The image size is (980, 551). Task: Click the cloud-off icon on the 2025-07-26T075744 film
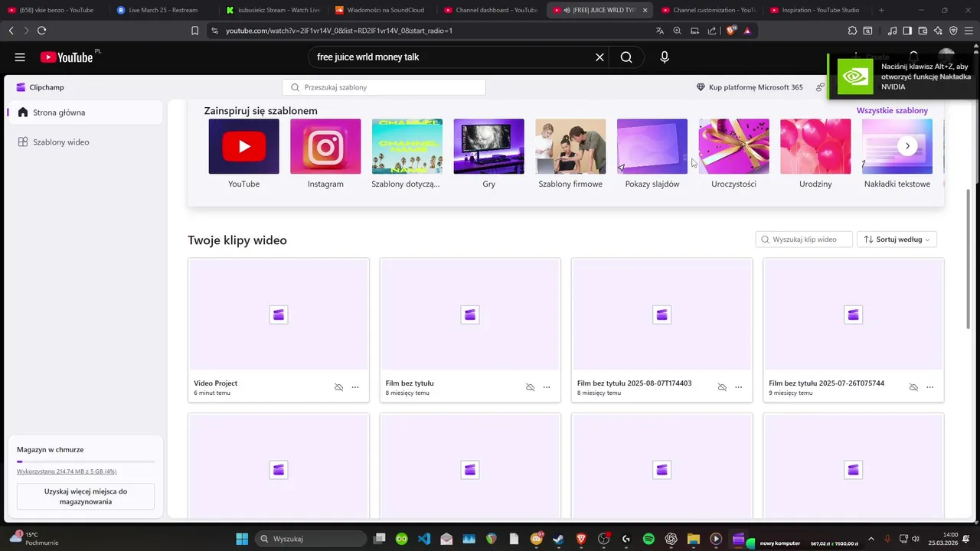913,387
